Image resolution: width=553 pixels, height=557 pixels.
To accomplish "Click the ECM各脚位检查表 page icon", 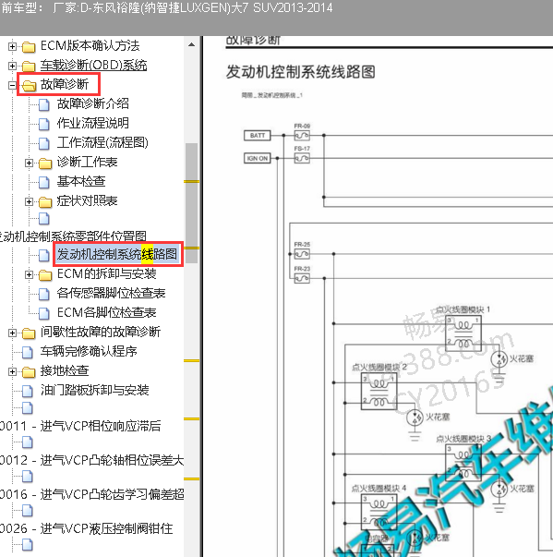I will coord(43,313).
